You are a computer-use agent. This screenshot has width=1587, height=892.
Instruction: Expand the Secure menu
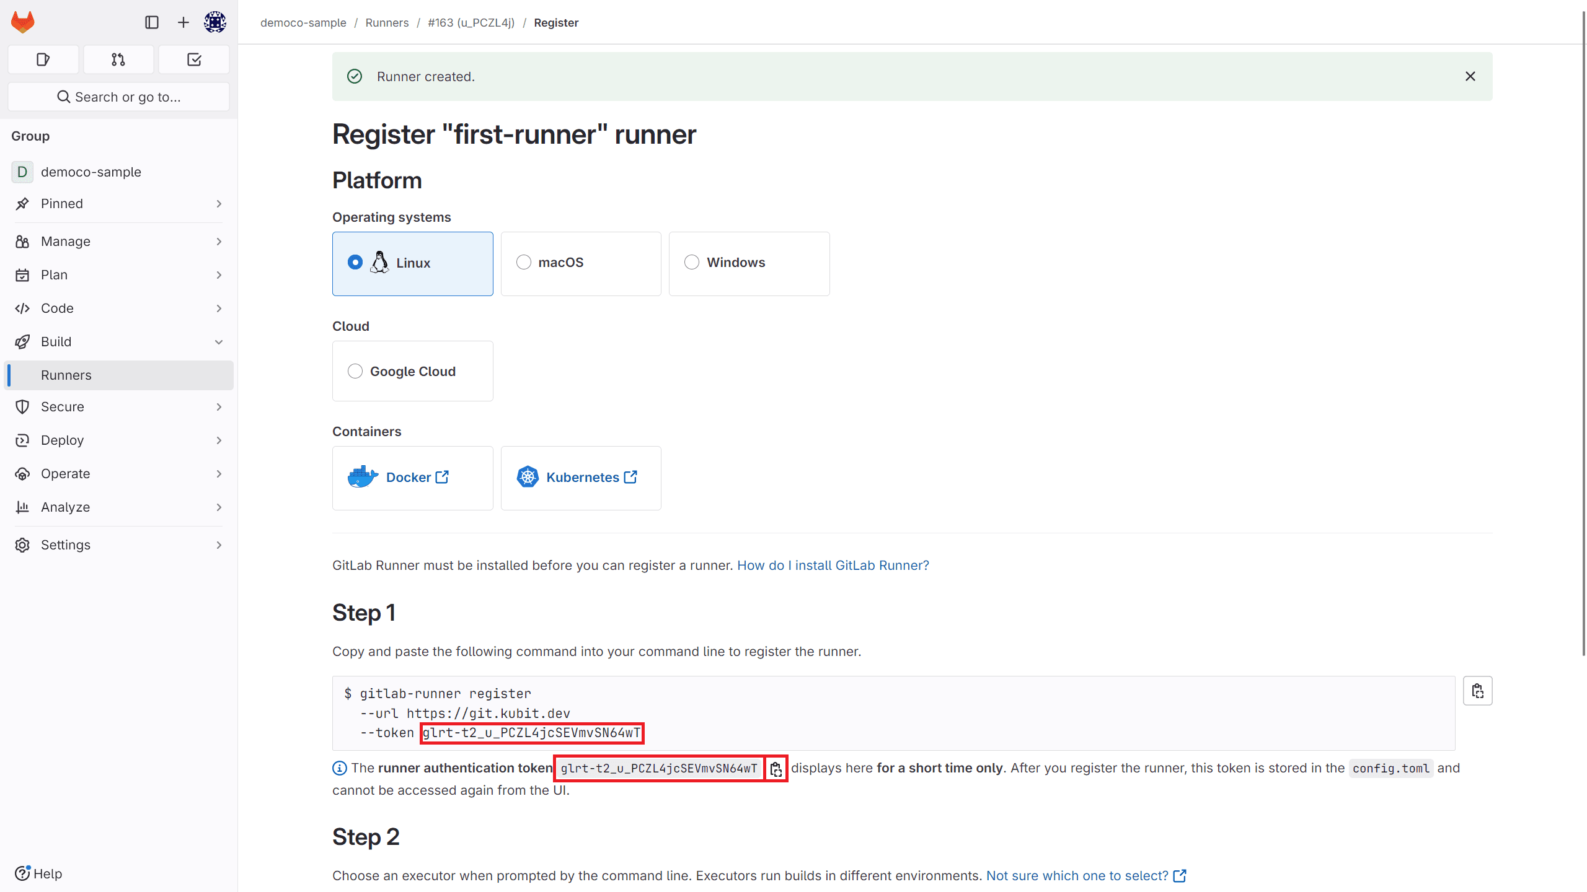[118, 407]
